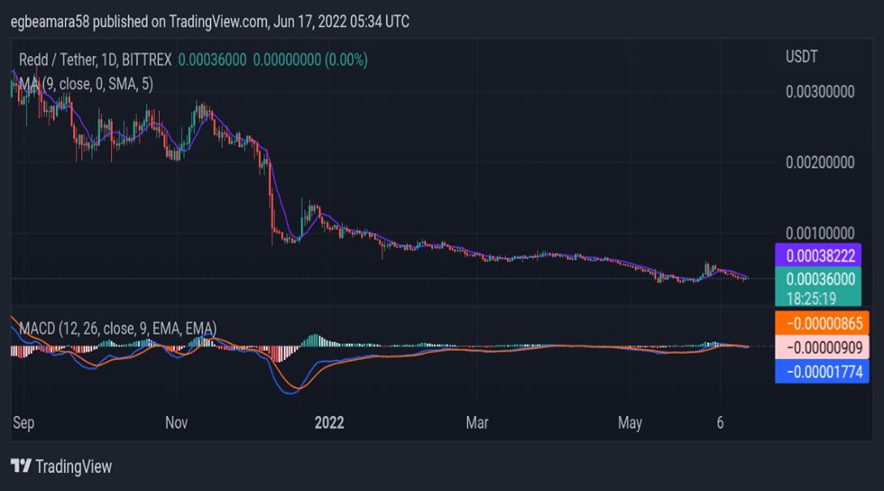Click the orange MACD tag -0.00000865
Screen dimensions: 884x491
pyautogui.click(x=821, y=322)
